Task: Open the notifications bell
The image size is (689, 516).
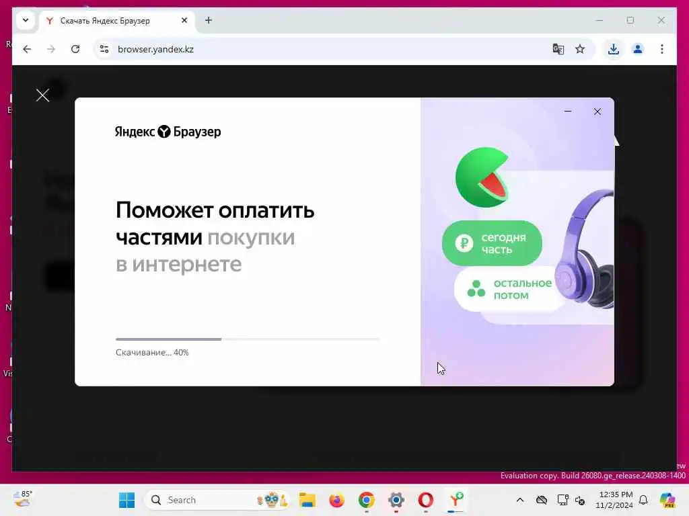Action: [643, 500]
